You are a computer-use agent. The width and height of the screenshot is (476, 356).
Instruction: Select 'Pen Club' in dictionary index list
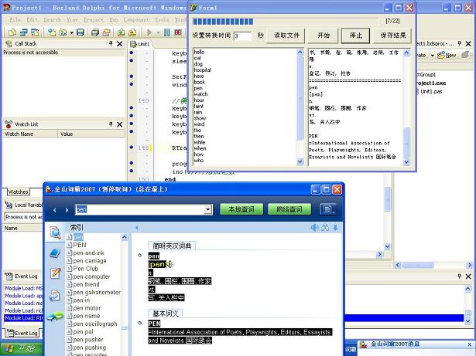pos(85,269)
